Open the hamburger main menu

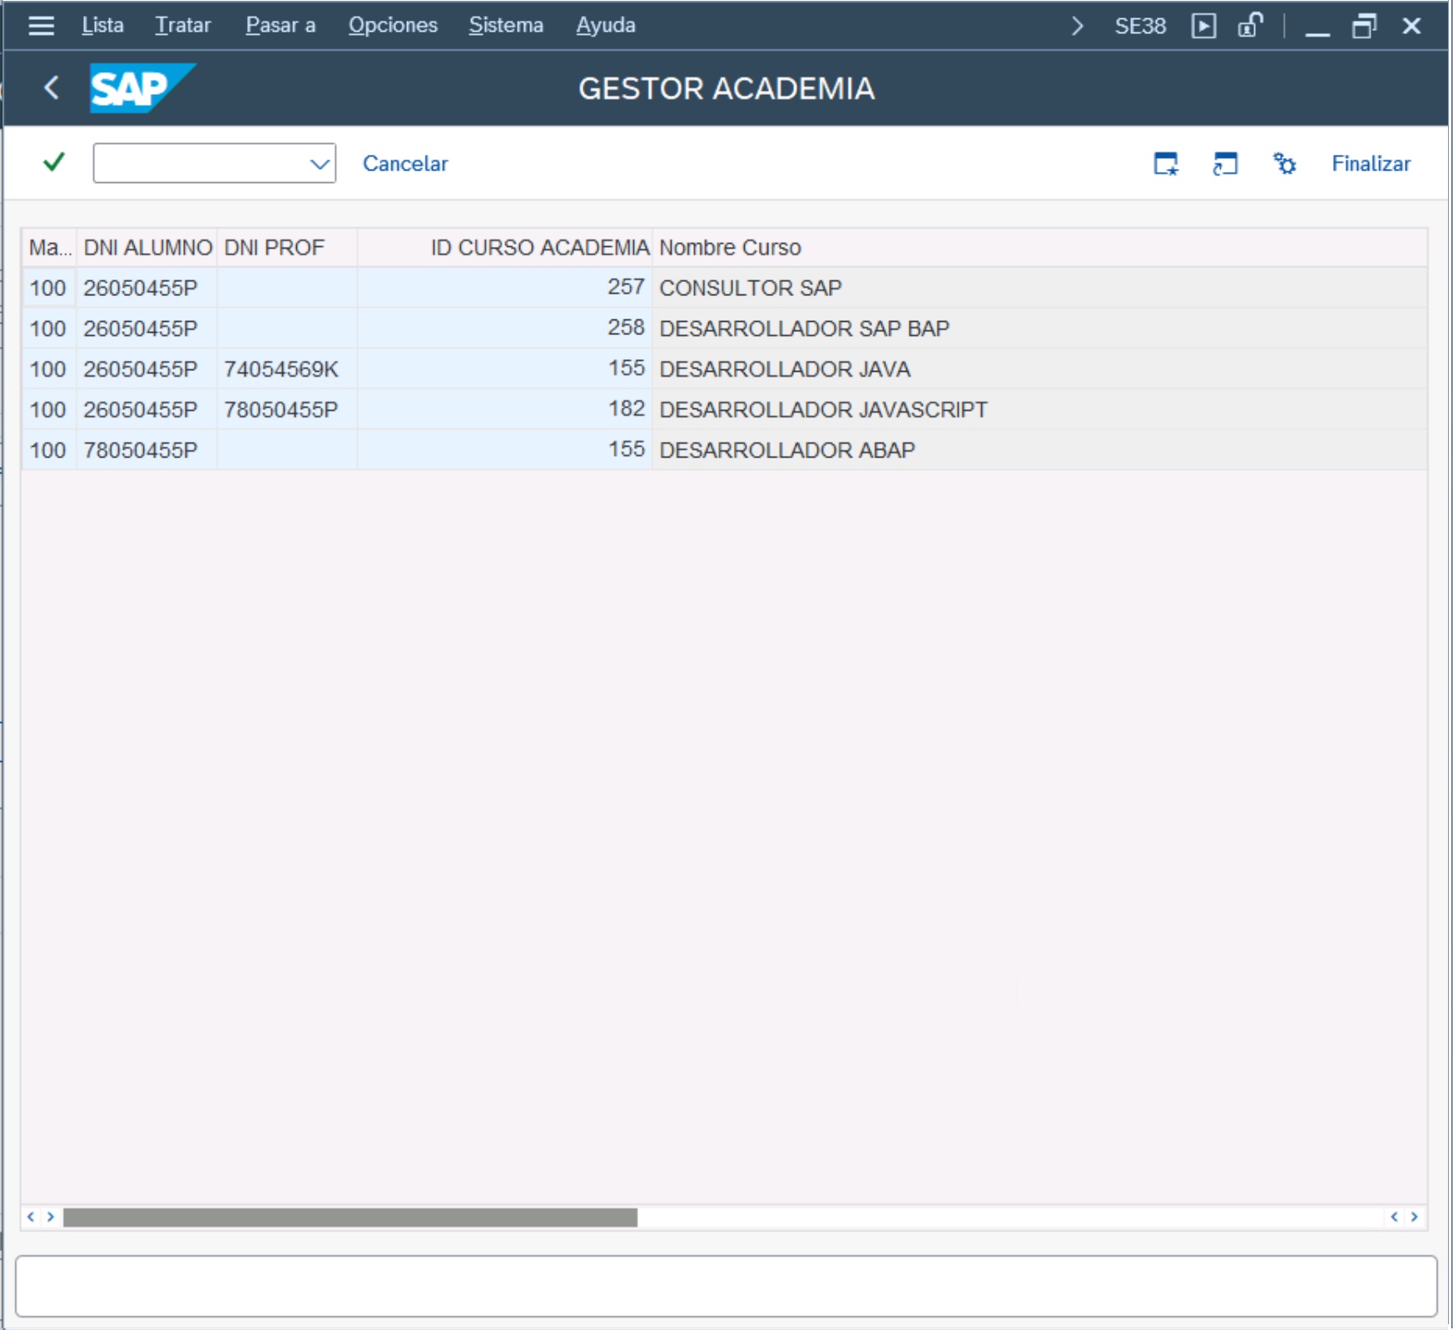click(41, 26)
